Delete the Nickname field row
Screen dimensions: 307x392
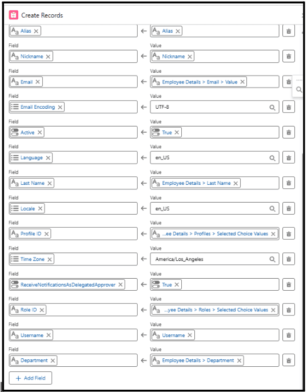(289, 57)
